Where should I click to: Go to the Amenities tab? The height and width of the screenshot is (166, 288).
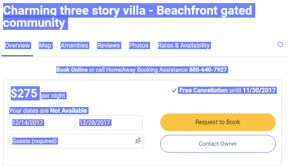coord(74,45)
